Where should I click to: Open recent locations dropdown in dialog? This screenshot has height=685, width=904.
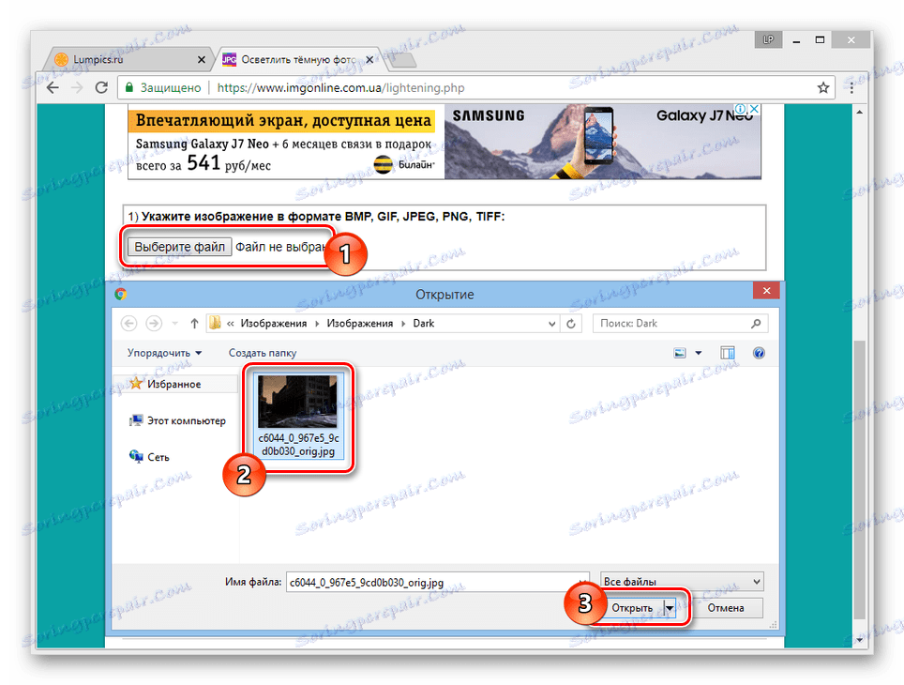175,324
